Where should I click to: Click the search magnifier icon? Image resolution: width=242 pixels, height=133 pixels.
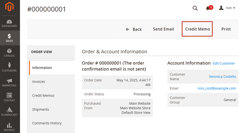(195, 8)
